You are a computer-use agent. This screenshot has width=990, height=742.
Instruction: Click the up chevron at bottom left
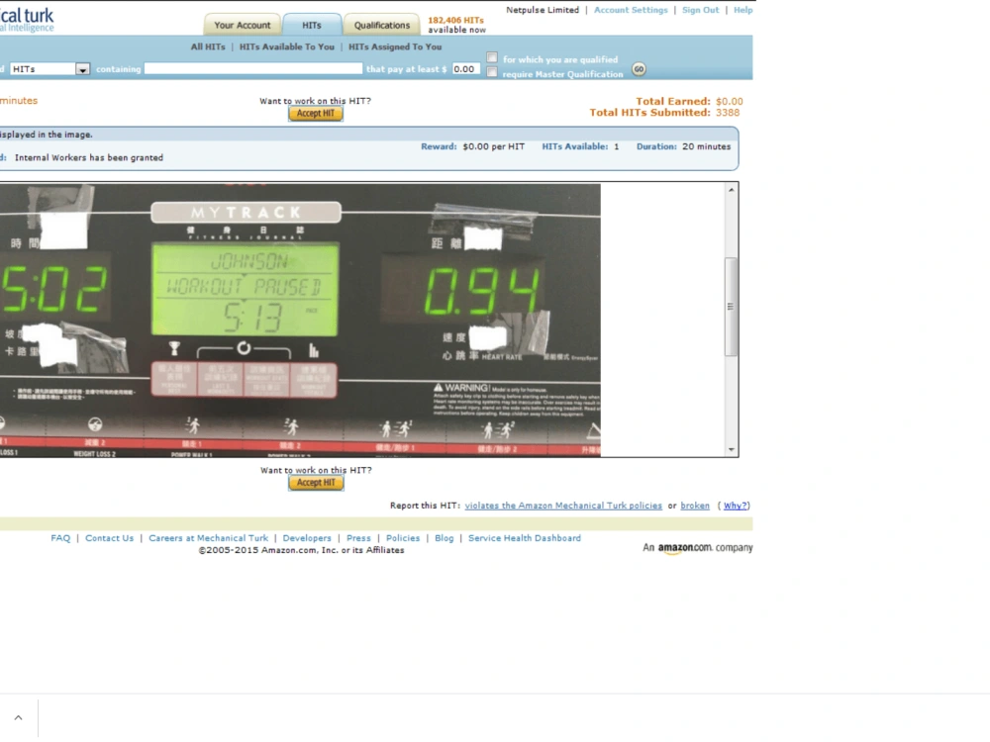(x=18, y=717)
